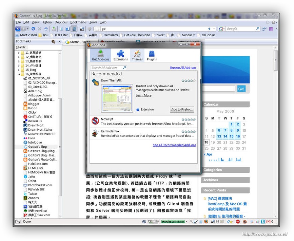The image size is (294, 241).
Task: Open the Downloads toolbar icon
Action: coord(54,29)
